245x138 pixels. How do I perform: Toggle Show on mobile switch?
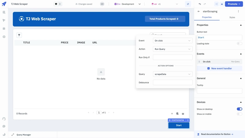click(x=239, y=114)
